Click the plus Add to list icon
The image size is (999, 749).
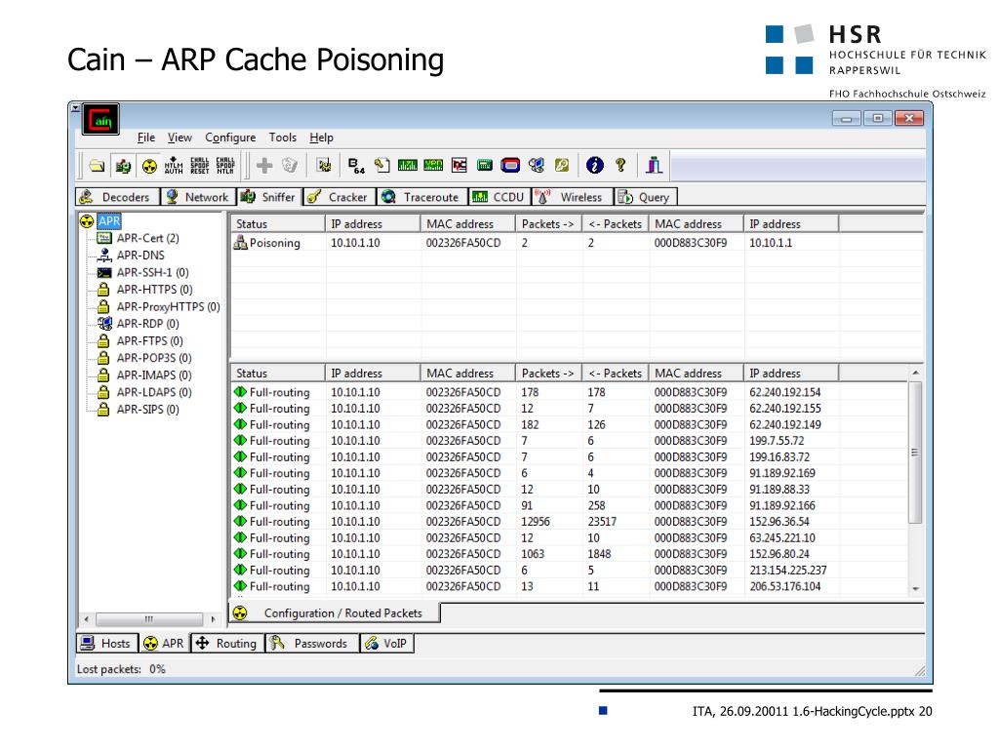[264, 166]
